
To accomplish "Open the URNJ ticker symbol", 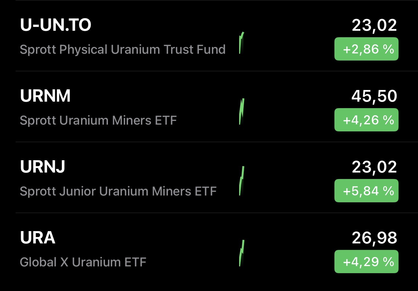I will [x=43, y=167].
